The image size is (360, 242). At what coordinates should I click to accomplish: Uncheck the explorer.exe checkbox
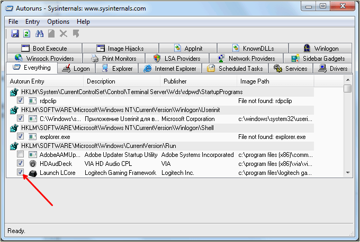tap(20, 136)
